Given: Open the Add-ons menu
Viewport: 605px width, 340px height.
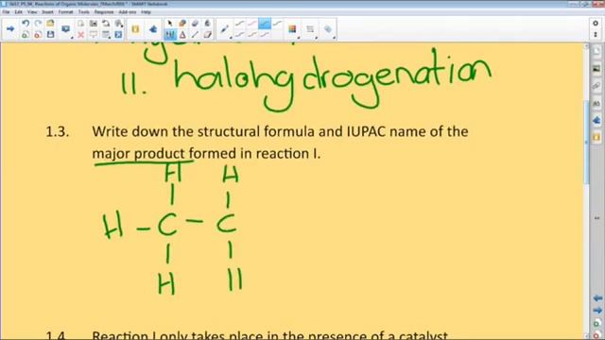Looking at the screenshot, I should click(128, 12).
